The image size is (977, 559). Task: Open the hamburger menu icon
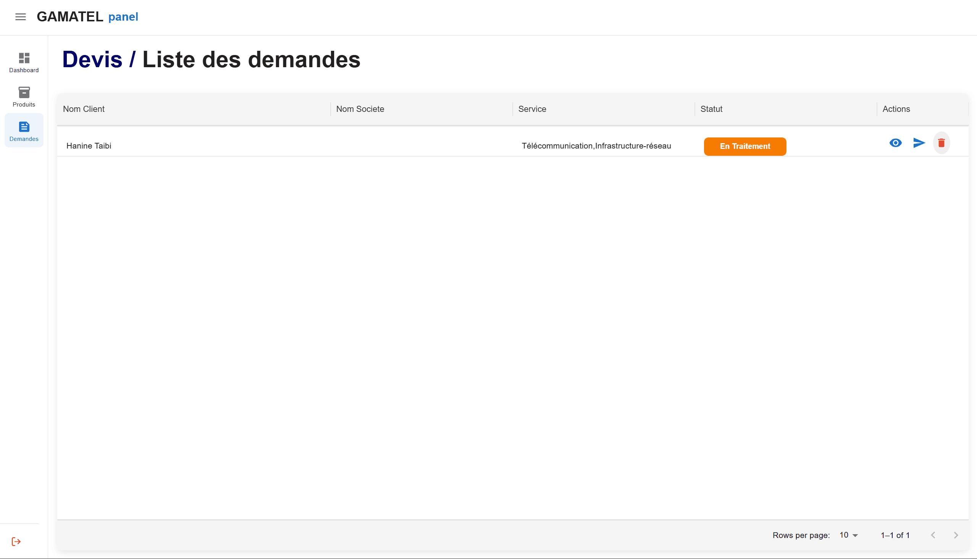point(21,17)
